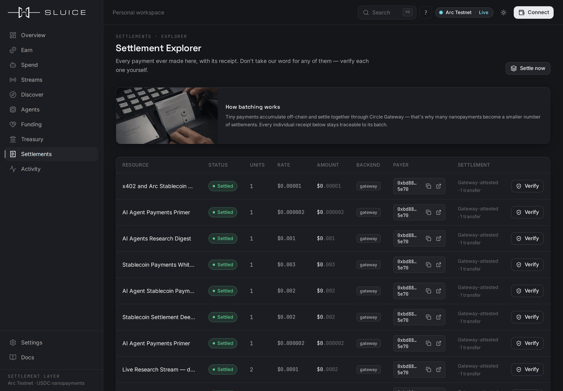The width and height of the screenshot is (563, 391).
Task: Copy payer address in Live Research Stream row
Action: click(428, 370)
